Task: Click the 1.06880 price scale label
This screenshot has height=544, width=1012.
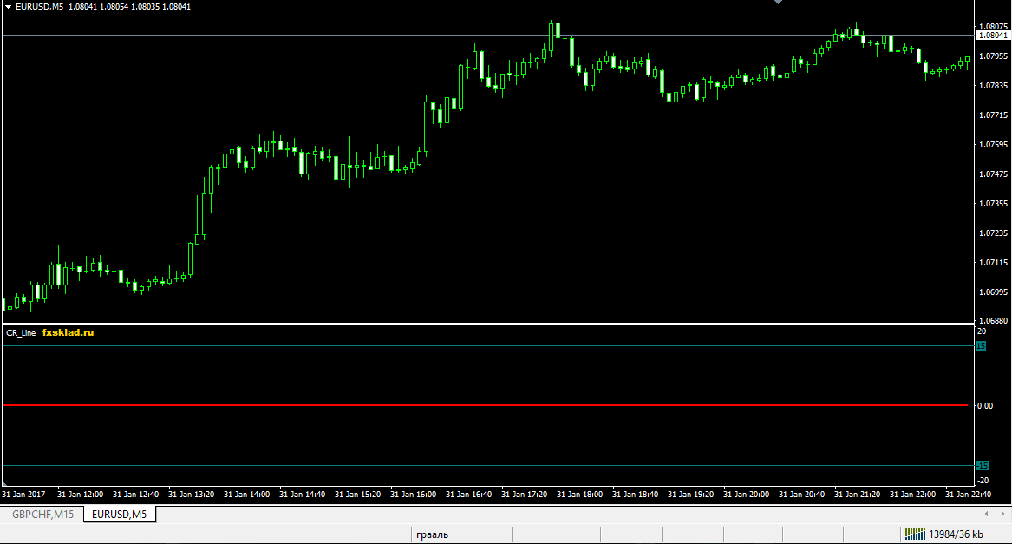Action: pos(993,320)
